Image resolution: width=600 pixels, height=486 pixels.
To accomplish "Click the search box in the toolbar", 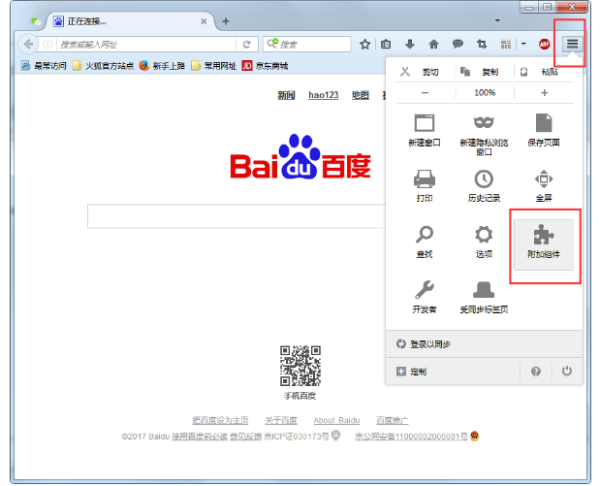I will tap(307, 44).
